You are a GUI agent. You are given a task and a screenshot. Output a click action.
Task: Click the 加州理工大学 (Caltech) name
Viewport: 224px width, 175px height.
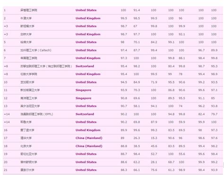(36, 50)
